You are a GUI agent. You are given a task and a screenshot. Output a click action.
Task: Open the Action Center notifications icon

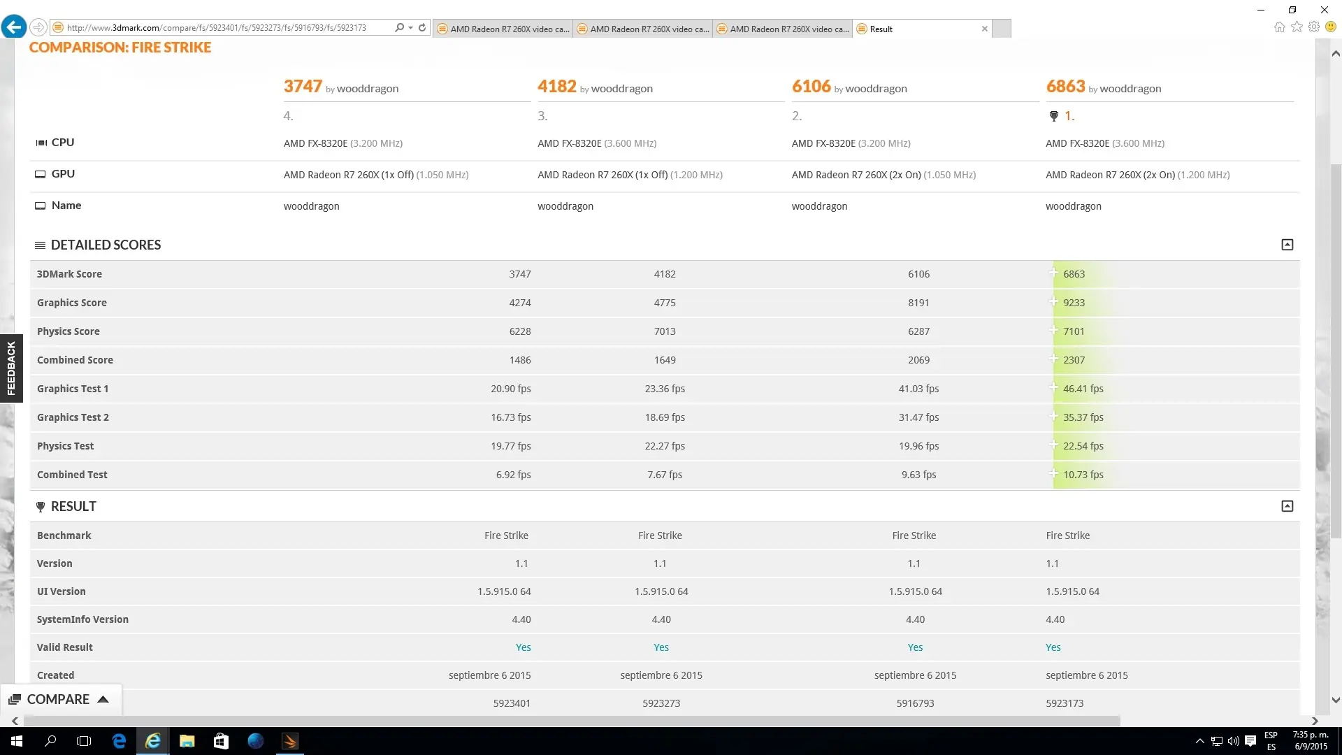1250,741
